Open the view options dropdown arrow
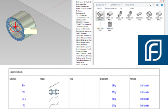The width and height of the screenshot is (168, 112). point(153,5)
